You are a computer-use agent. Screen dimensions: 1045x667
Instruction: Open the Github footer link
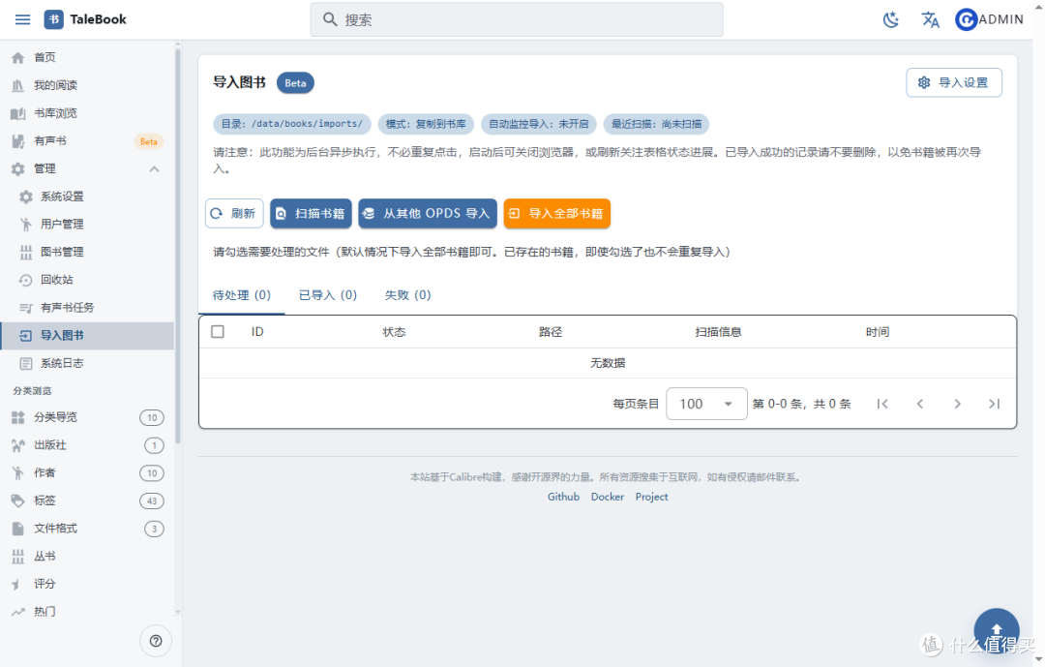point(563,497)
